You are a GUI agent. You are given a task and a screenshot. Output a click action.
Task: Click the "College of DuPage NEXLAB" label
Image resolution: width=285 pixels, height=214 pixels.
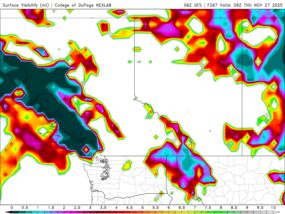(83, 5)
